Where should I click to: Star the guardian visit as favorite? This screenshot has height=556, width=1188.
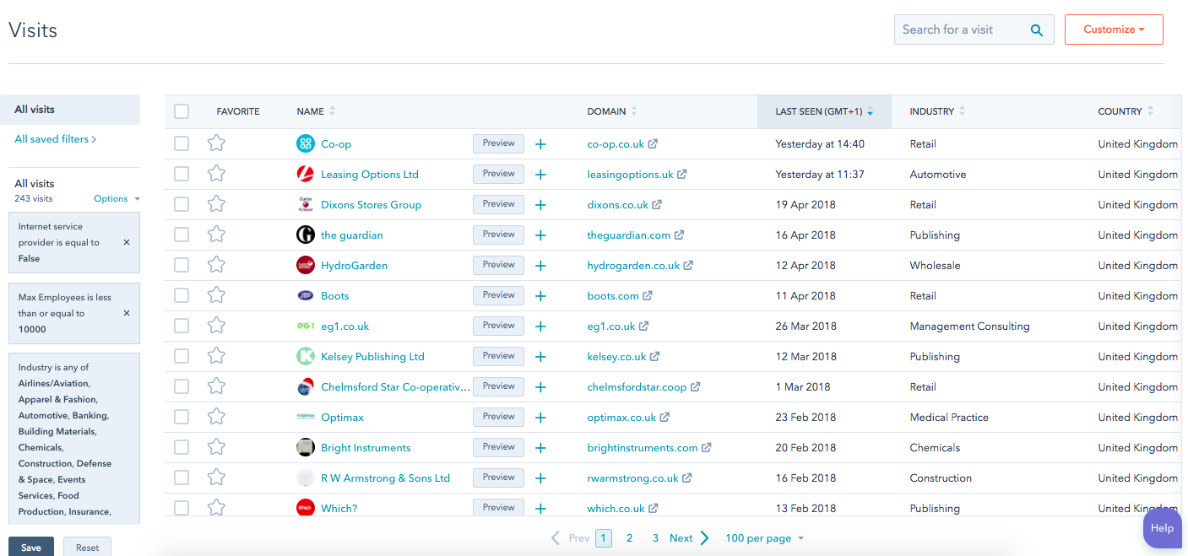click(216, 235)
